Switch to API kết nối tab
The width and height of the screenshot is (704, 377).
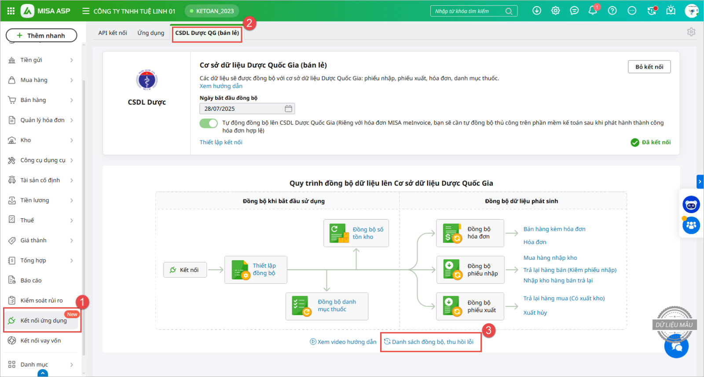(x=113, y=33)
